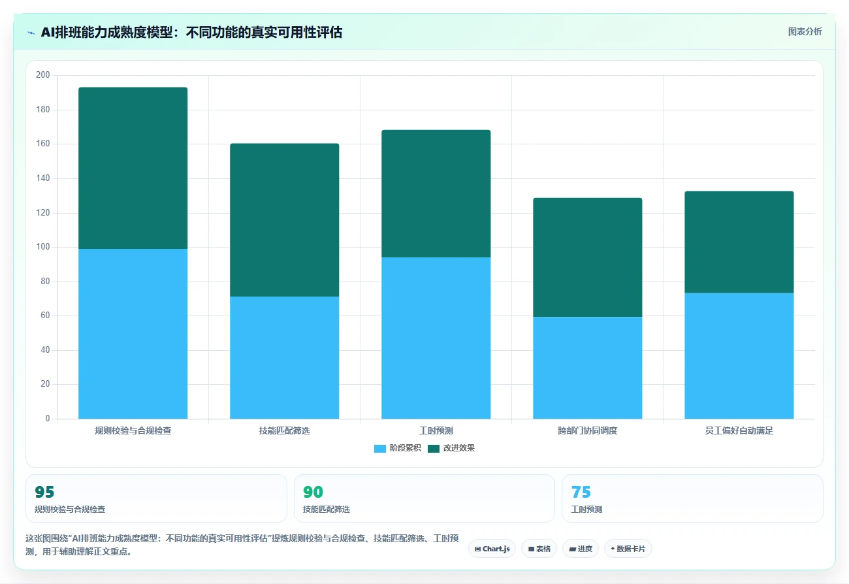Select the Chart.js tag

click(x=492, y=549)
